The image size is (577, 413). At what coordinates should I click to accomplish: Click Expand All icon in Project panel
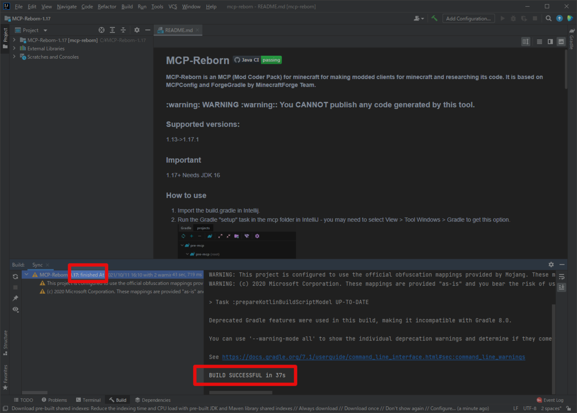pos(113,30)
